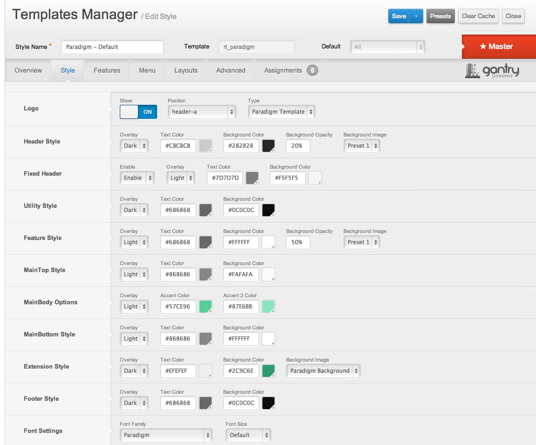
Task: Switch to the Advanced tab
Action: click(x=230, y=70)
